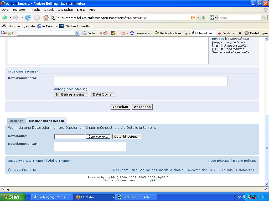Click the Google News icon in toolbar

(105, 33)
